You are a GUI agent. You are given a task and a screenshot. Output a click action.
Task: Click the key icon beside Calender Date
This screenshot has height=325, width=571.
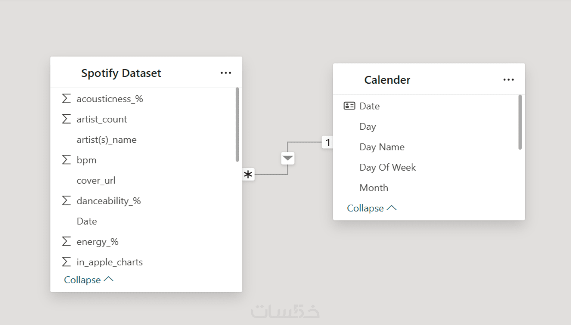(349, 106)
